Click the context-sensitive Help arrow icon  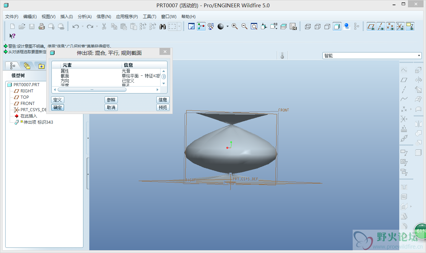coord(12,36)
